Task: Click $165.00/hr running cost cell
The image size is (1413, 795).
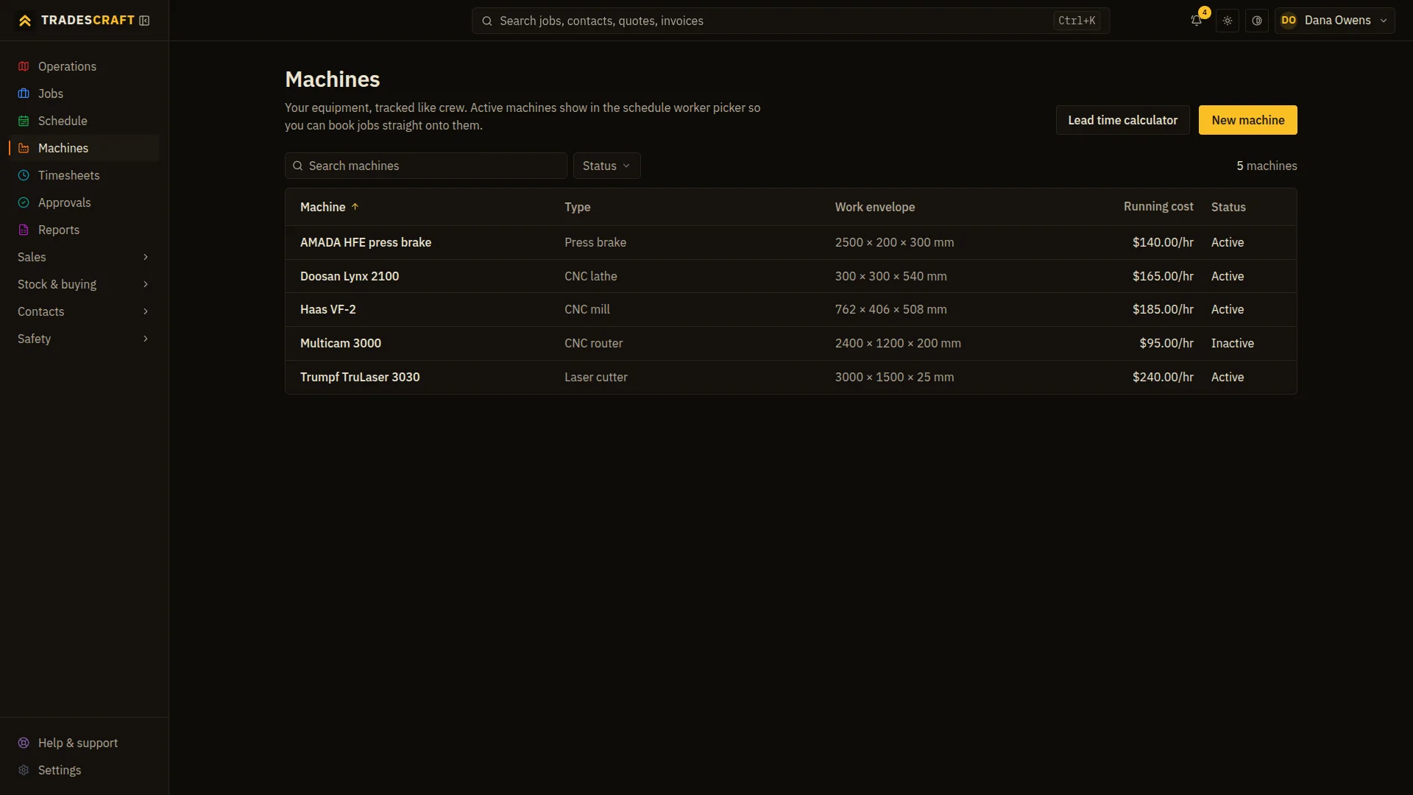Action: point(1163,276)
